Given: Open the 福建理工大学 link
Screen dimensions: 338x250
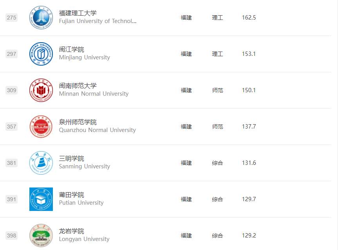Looking at the screenshot, I should pos(78,13).
